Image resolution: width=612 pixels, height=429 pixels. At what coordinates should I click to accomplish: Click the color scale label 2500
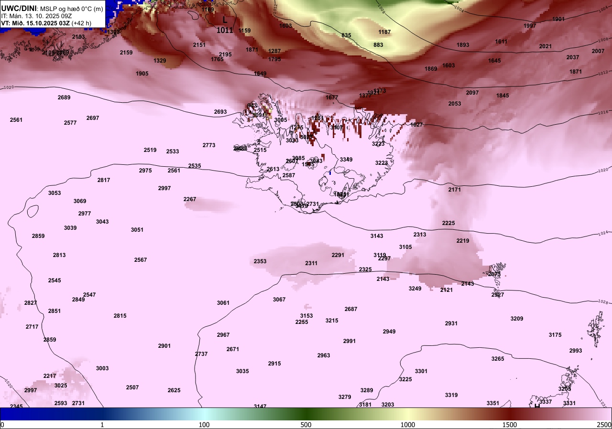605,425
